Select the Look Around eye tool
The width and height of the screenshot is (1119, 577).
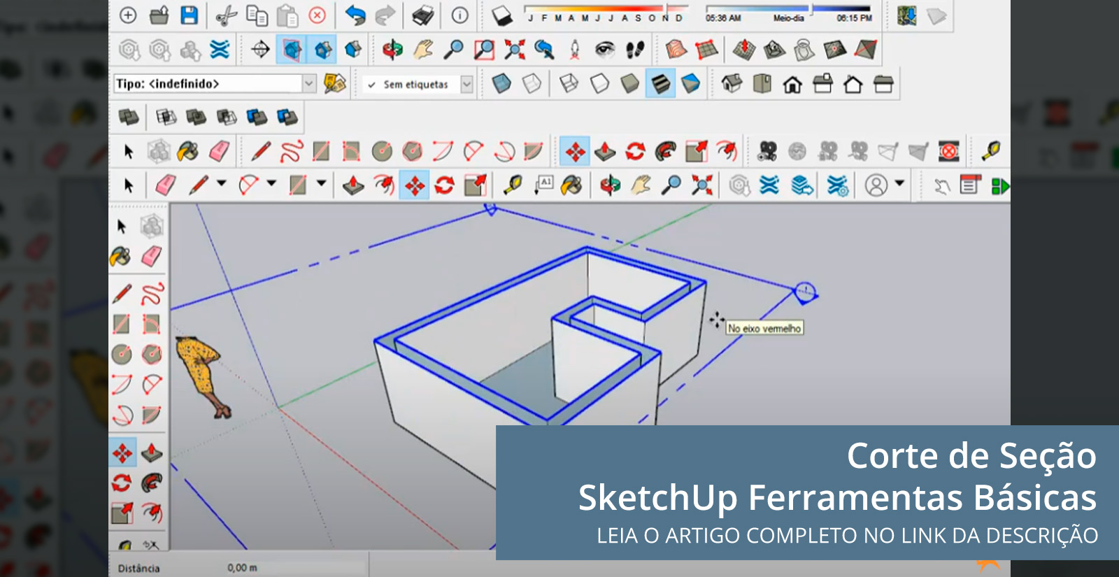point(604,50)
